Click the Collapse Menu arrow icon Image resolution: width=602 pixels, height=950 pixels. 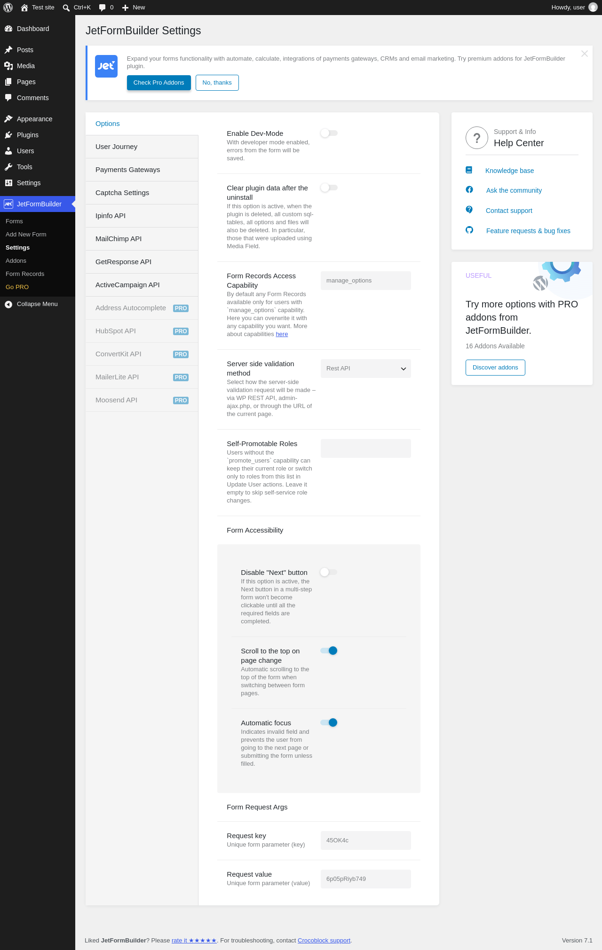pyautogui.click(x=8, y=304)
